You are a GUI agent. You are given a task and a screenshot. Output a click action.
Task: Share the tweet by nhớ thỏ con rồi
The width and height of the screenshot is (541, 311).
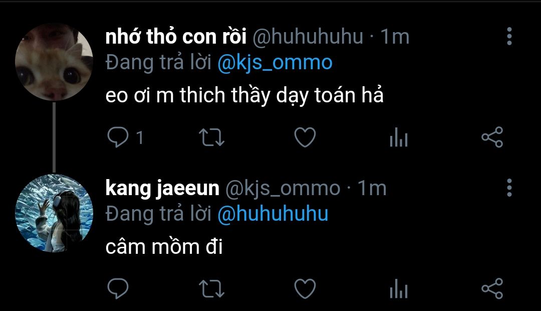point(491,137)
